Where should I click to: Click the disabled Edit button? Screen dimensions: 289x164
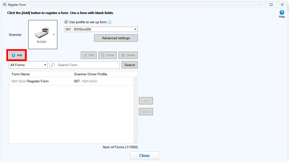tap(89, 55)
